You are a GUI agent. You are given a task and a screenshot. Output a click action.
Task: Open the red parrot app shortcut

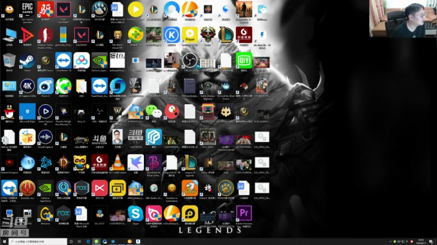(x=172, y=112)
